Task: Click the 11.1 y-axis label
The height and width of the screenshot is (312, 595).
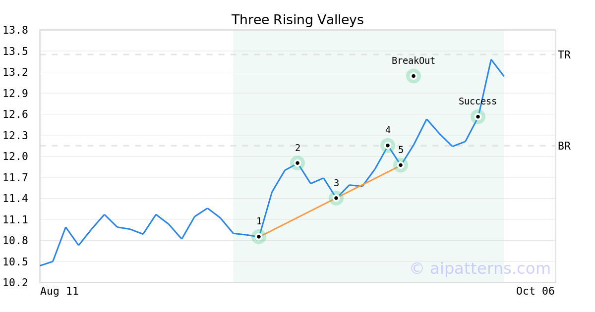Action: (x=15, y=219)
